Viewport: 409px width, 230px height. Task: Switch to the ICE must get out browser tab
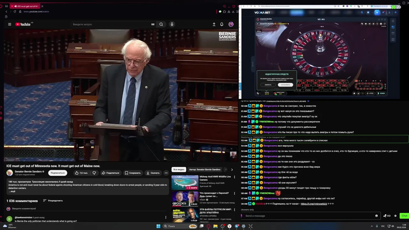25,6
